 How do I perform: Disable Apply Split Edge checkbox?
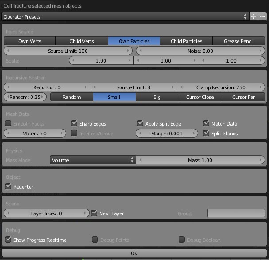click(x=140, y=124)
